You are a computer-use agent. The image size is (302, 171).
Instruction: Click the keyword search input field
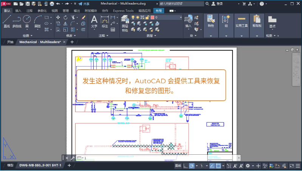[181, 4]
